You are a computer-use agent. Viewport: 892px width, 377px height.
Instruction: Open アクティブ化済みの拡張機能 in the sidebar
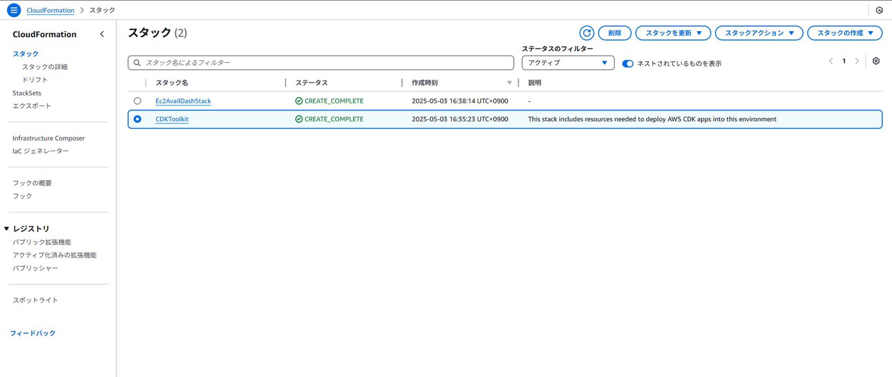point(55,255)
